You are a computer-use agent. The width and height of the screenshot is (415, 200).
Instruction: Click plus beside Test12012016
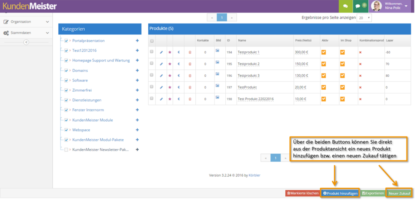coord(137,51)
